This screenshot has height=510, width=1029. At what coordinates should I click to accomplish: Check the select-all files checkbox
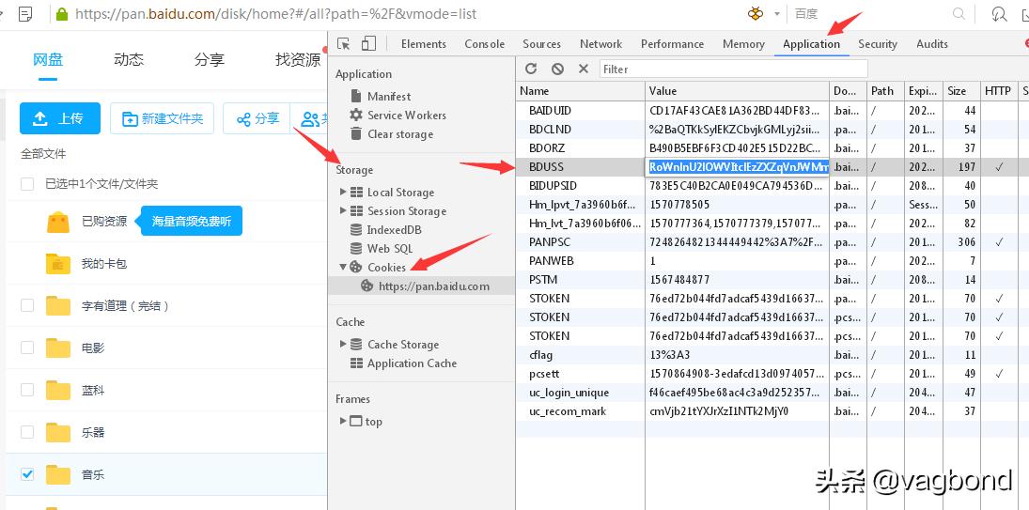click(x=27, y=184)
